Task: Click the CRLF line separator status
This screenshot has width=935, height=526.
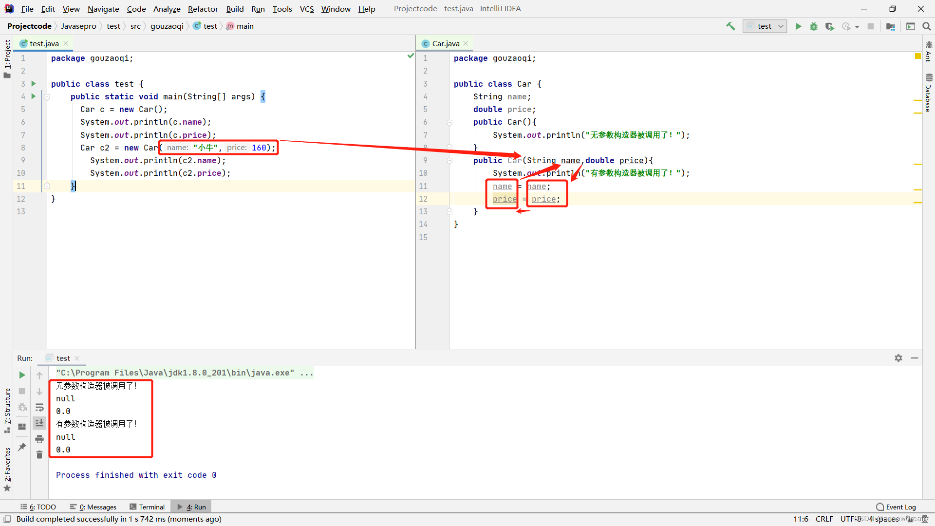Action: pos(824,519)
